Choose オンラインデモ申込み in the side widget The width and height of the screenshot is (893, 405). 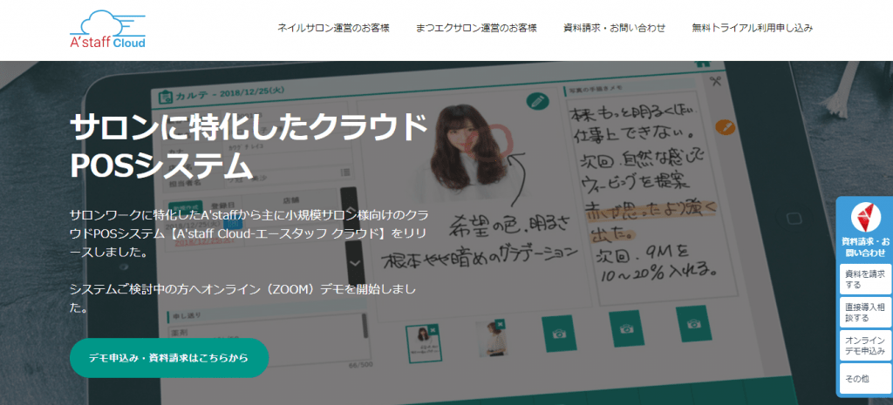(x=864, y=345)
